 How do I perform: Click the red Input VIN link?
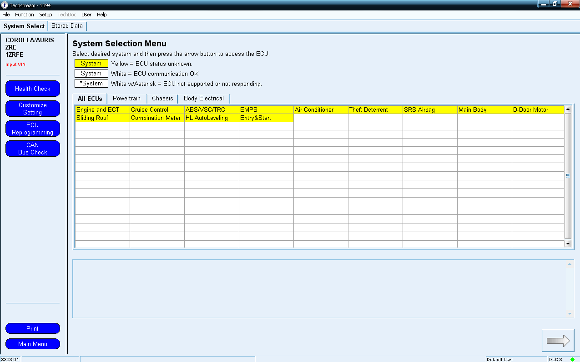pos(15,64)
